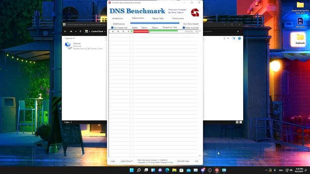The height and width of the screenshot is (174, 310).
Task: Click the Run Benchmark button
Action: tap(191, 24)
